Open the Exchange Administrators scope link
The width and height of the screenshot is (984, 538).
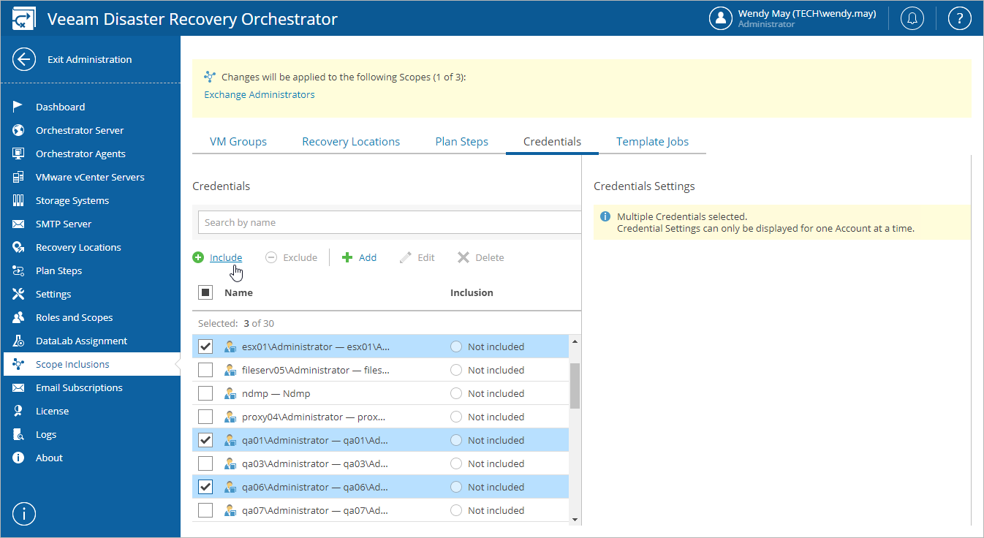pos(260,94)
